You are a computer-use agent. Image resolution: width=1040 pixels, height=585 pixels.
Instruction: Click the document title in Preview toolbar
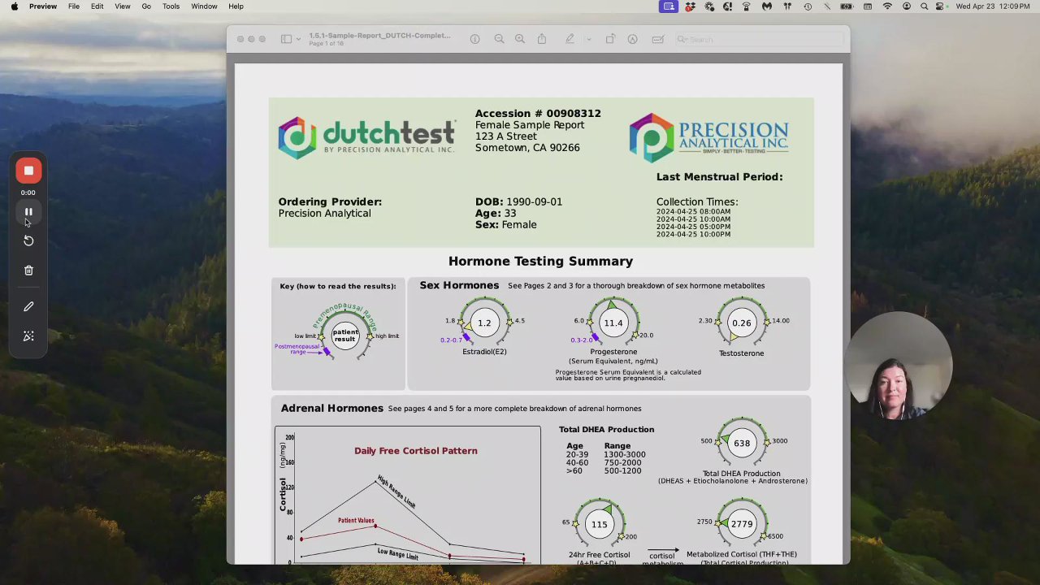click(379, 36)
